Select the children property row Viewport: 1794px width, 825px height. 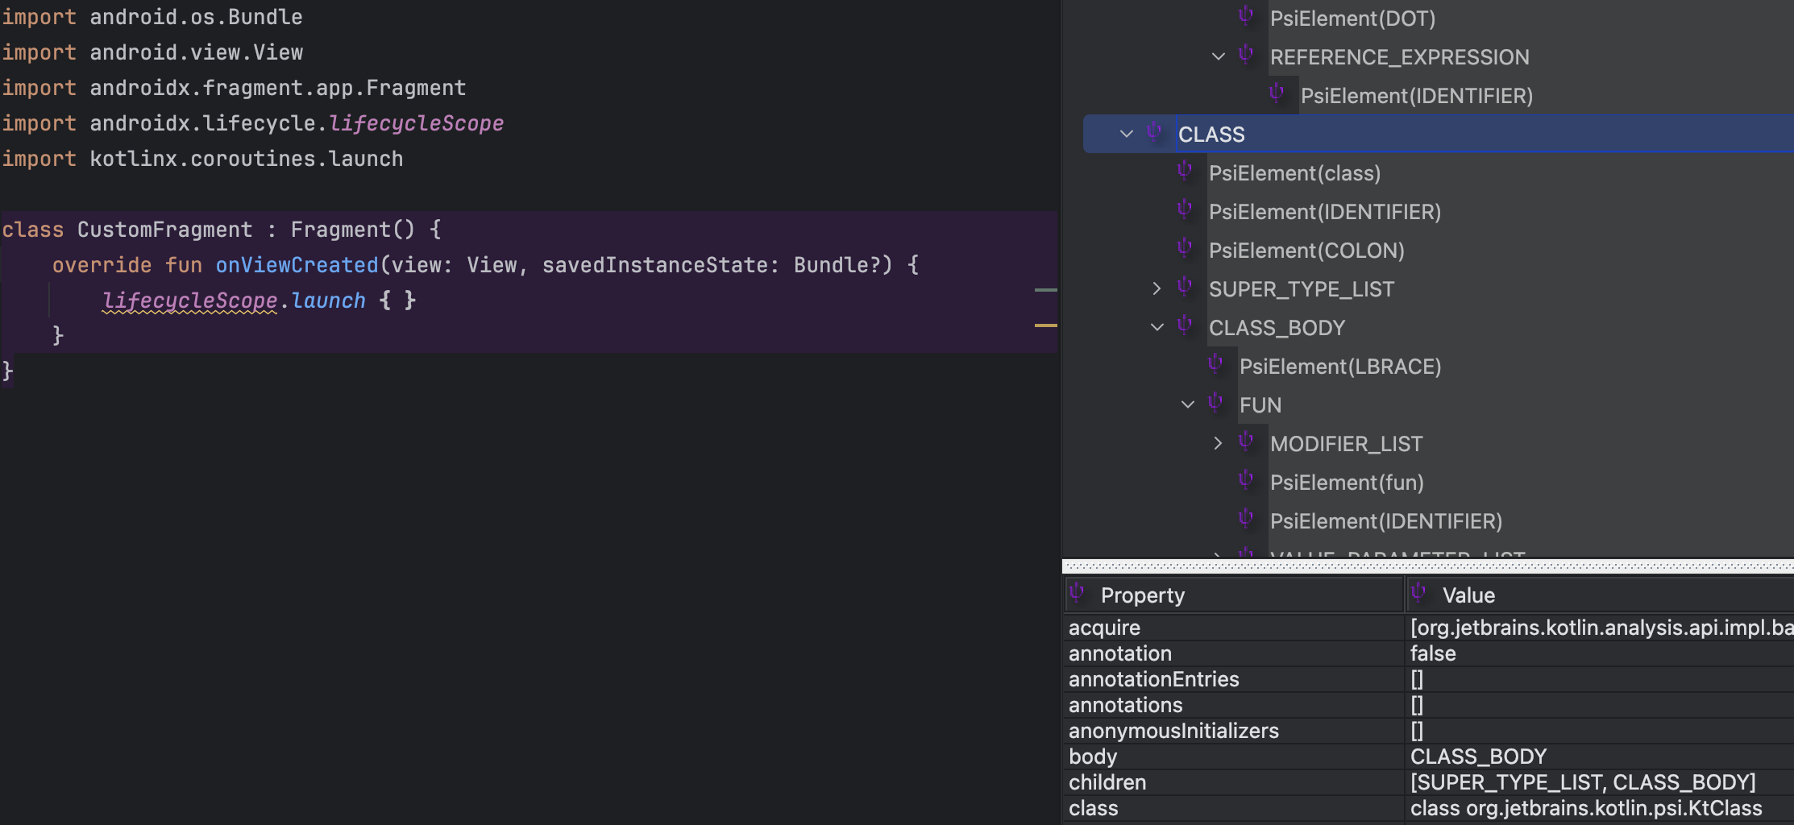point(1428,782)
